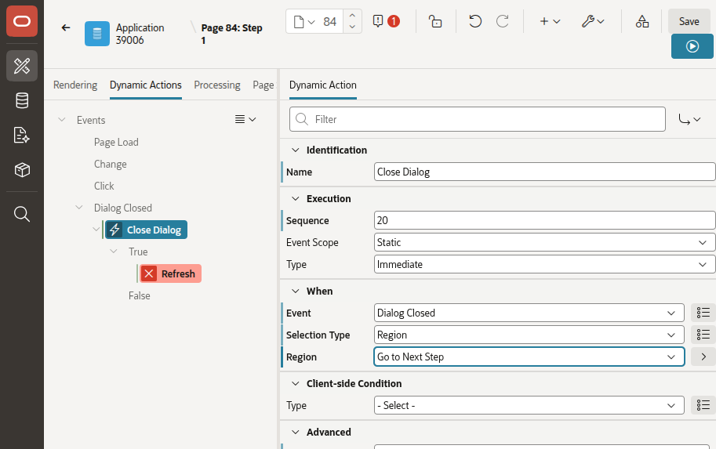This screenshot has height=449, width=716.
Task: Open the Create plus menu
Action: click(x=550, y=21)
